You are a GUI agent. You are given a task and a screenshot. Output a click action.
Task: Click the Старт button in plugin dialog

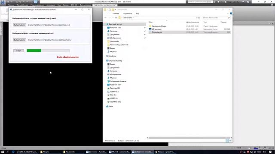coord(18,50)
